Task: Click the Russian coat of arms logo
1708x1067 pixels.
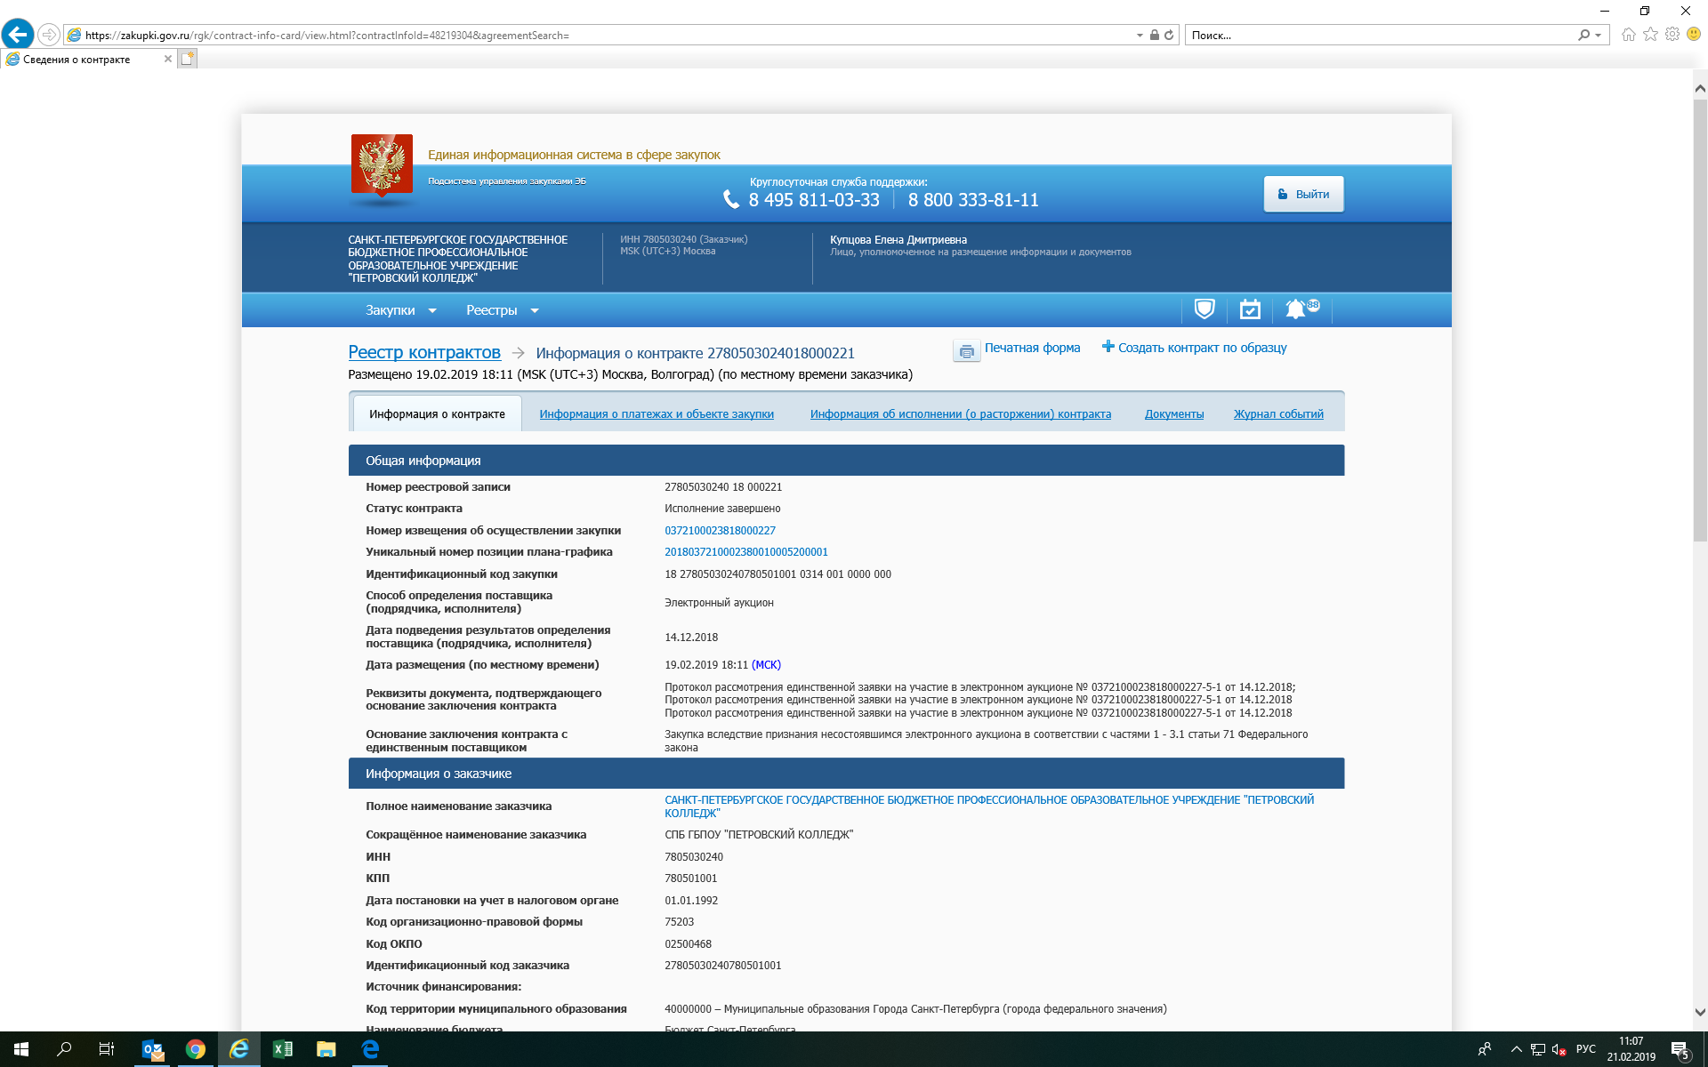Action: click(x=382, y=164)
